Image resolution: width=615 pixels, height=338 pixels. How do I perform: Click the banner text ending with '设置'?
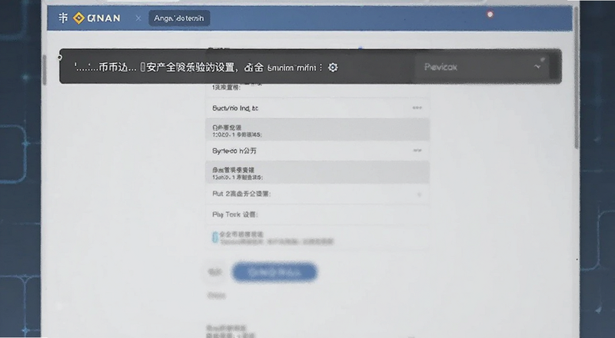[x=155, y=68]
